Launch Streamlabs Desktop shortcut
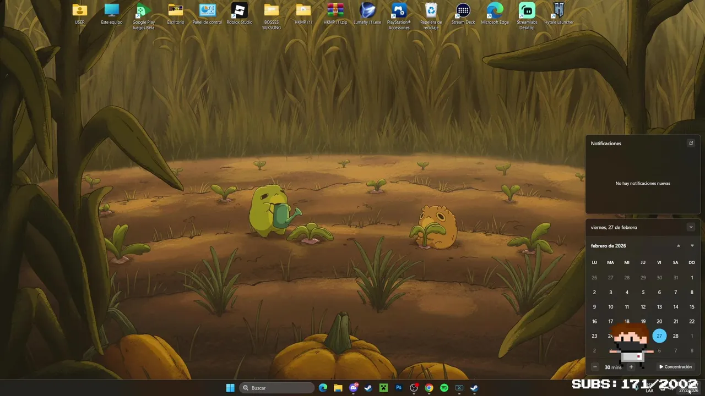This screenshot has height=396, width=705. pos(527,16)
